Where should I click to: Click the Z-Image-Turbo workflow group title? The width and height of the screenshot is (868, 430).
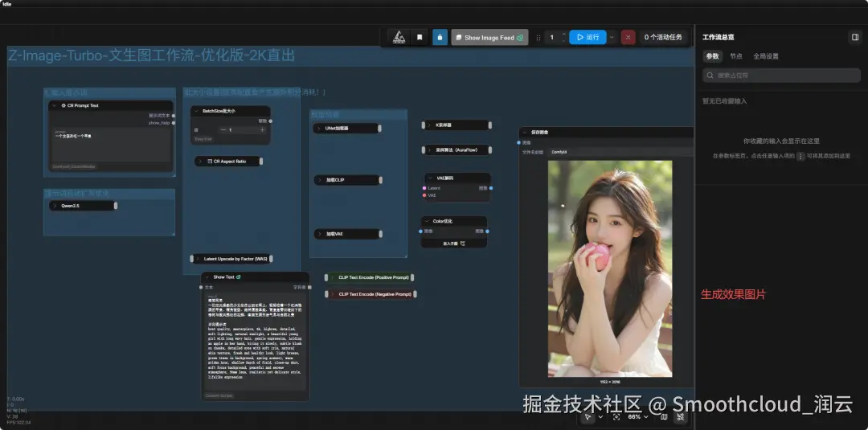[x=151, y=55]
